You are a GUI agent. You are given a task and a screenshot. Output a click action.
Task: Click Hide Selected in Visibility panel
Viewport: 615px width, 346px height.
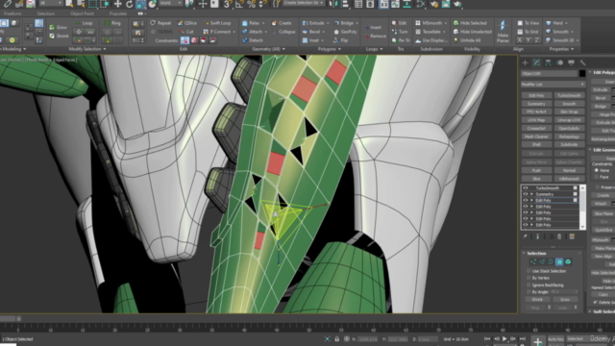(x=470, y=23)
